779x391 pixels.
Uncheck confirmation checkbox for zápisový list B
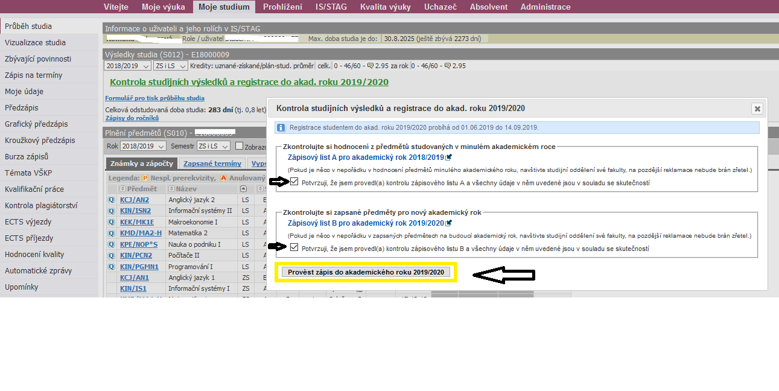point(294,247)
